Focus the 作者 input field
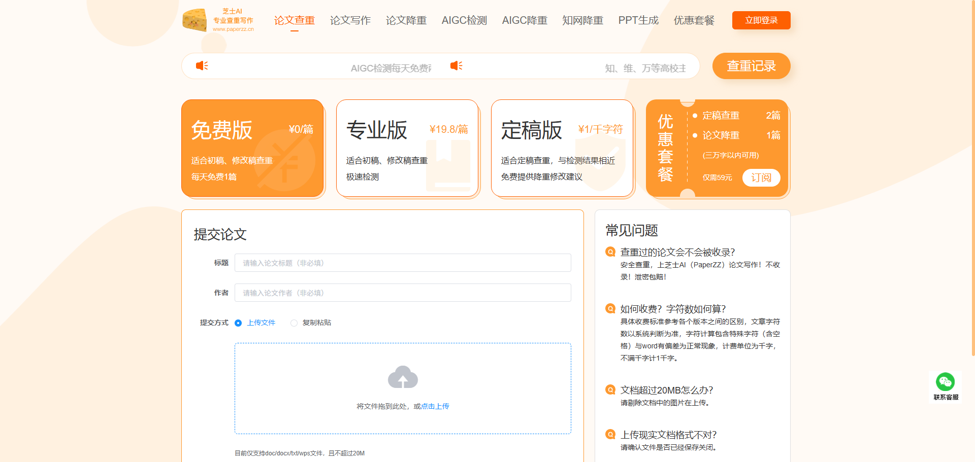Screen dimensions: 975x462 (403, 293)
